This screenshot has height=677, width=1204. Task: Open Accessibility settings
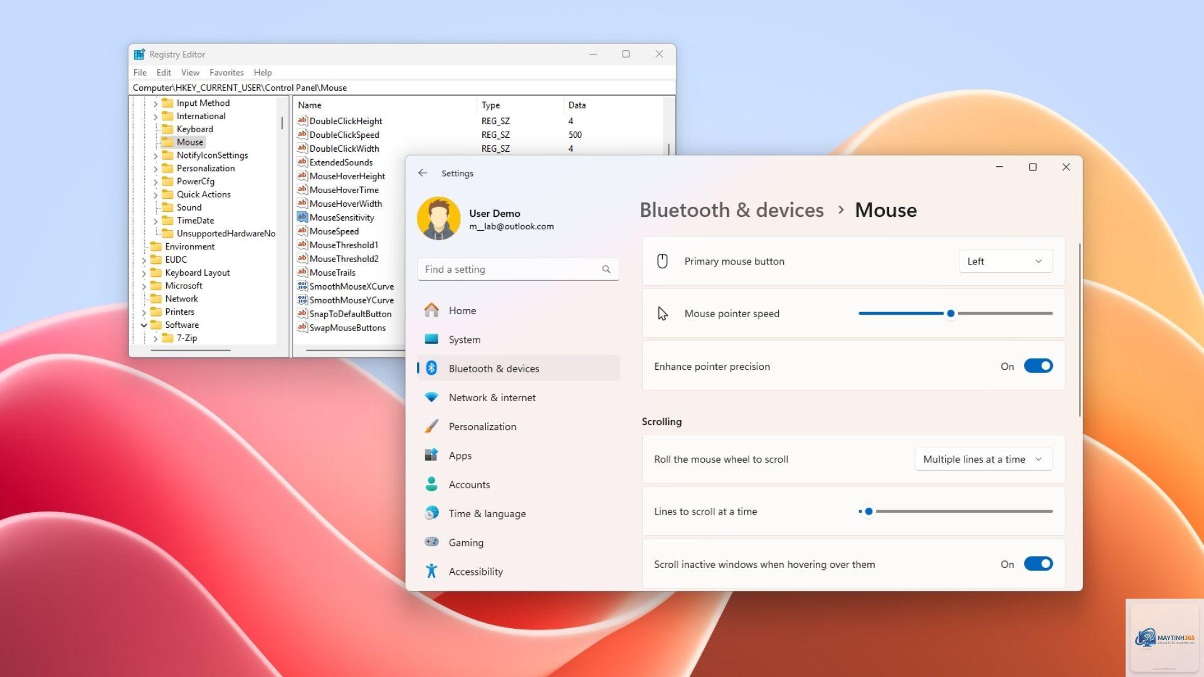point(518,571)
